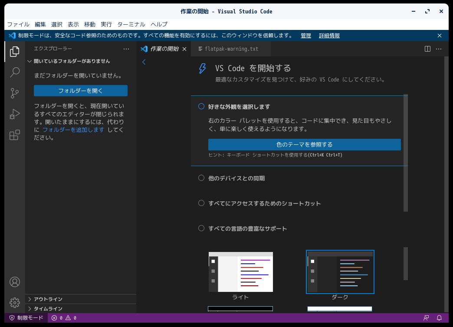Image resolution: width=453 pixels, height=327 pixels.
Task: Select すべての言語の豊富なサポート step
Action: point(243,229)
